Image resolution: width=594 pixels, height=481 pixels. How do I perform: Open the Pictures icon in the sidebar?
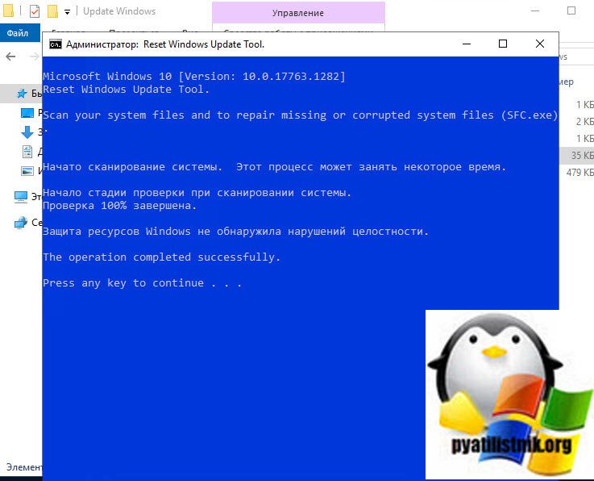tap(27, 171)
